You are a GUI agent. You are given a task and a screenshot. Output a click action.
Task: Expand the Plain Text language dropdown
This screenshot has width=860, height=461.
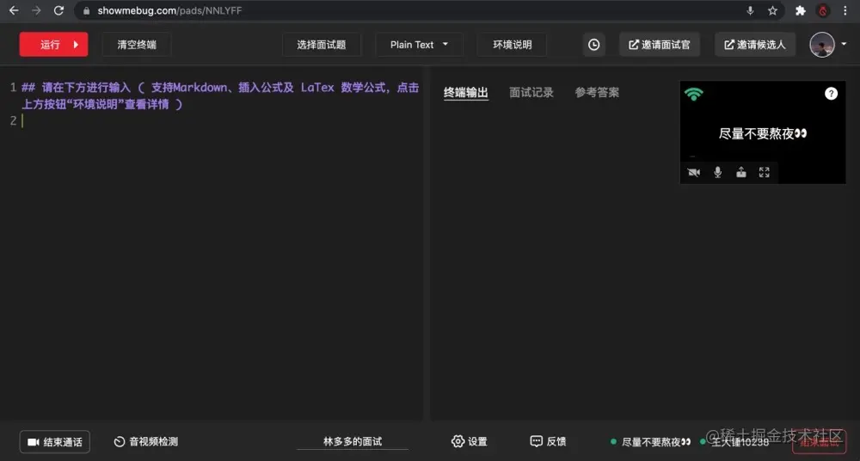(419, 45)
